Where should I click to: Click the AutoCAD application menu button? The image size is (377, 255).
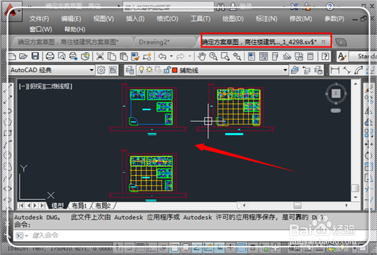(x=12, y=11)
